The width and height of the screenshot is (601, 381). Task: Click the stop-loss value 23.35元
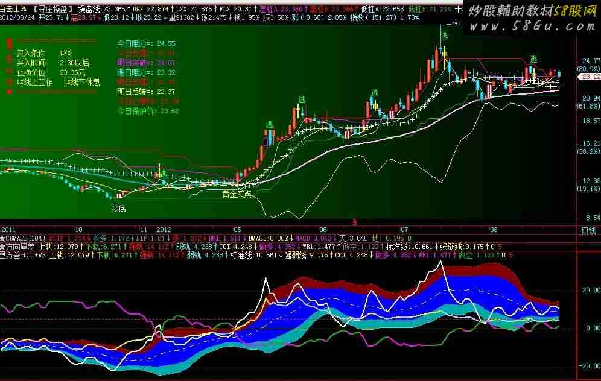click(x=73, y=72)
